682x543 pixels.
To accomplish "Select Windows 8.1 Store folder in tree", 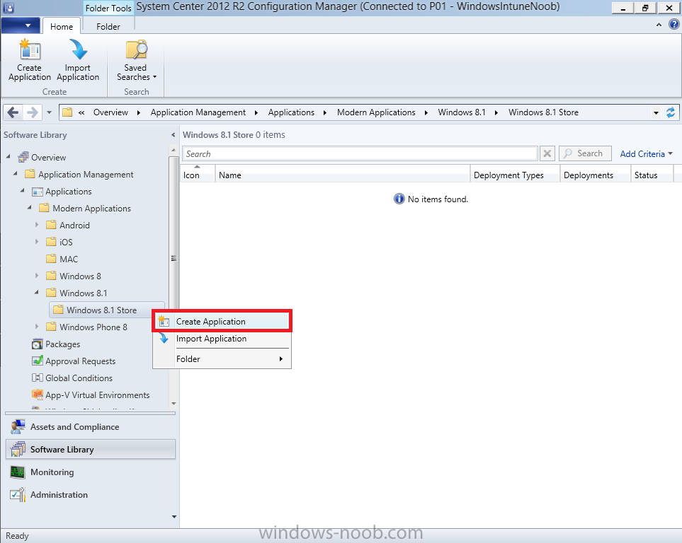I will tap(101, 310).
